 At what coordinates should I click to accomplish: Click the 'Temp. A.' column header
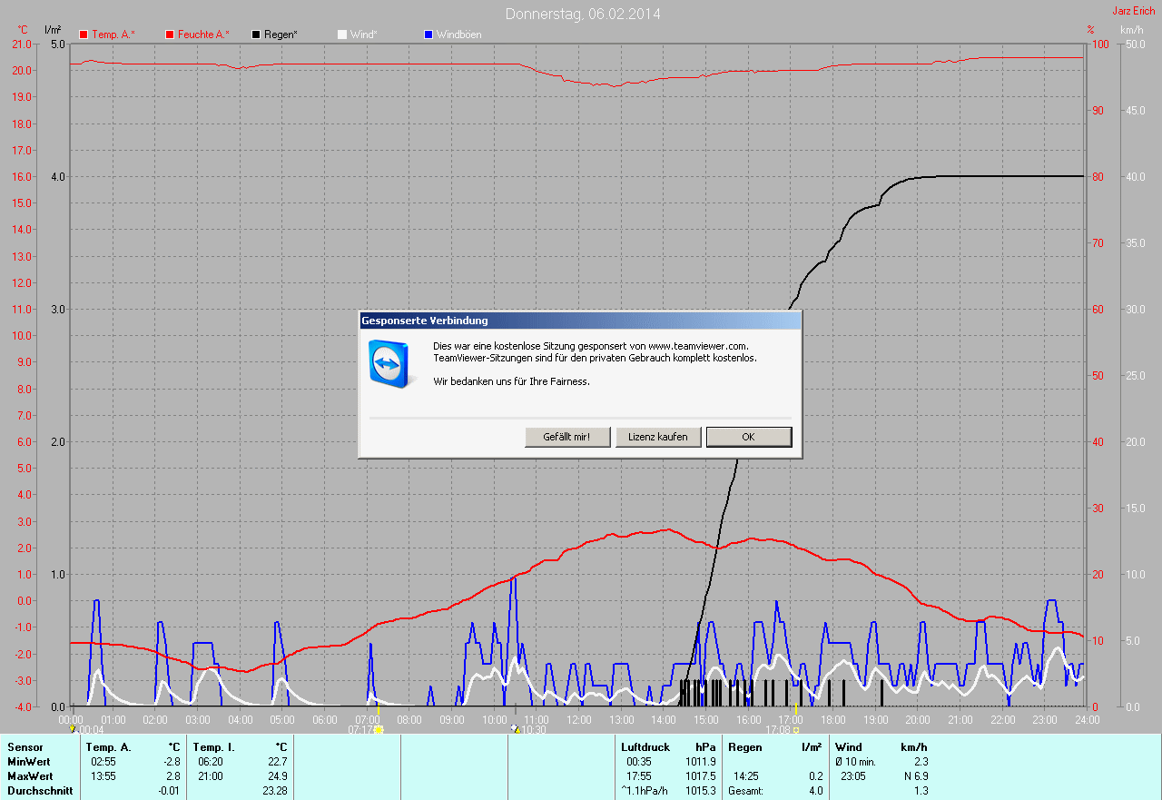pyautogui.click(x=109, y=747)
